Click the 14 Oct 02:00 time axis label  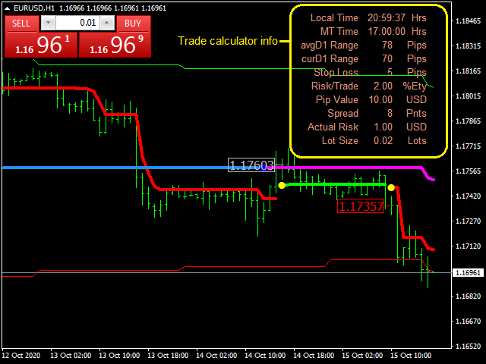216,356
